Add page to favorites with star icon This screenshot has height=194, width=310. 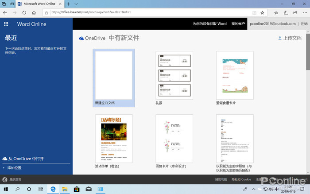point(262,13)
